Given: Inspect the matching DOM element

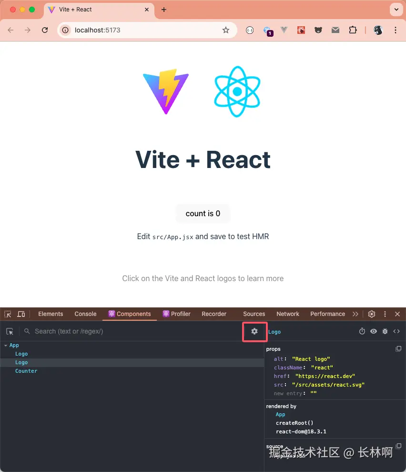Looking at the screenshot, I should coord(374,331).
